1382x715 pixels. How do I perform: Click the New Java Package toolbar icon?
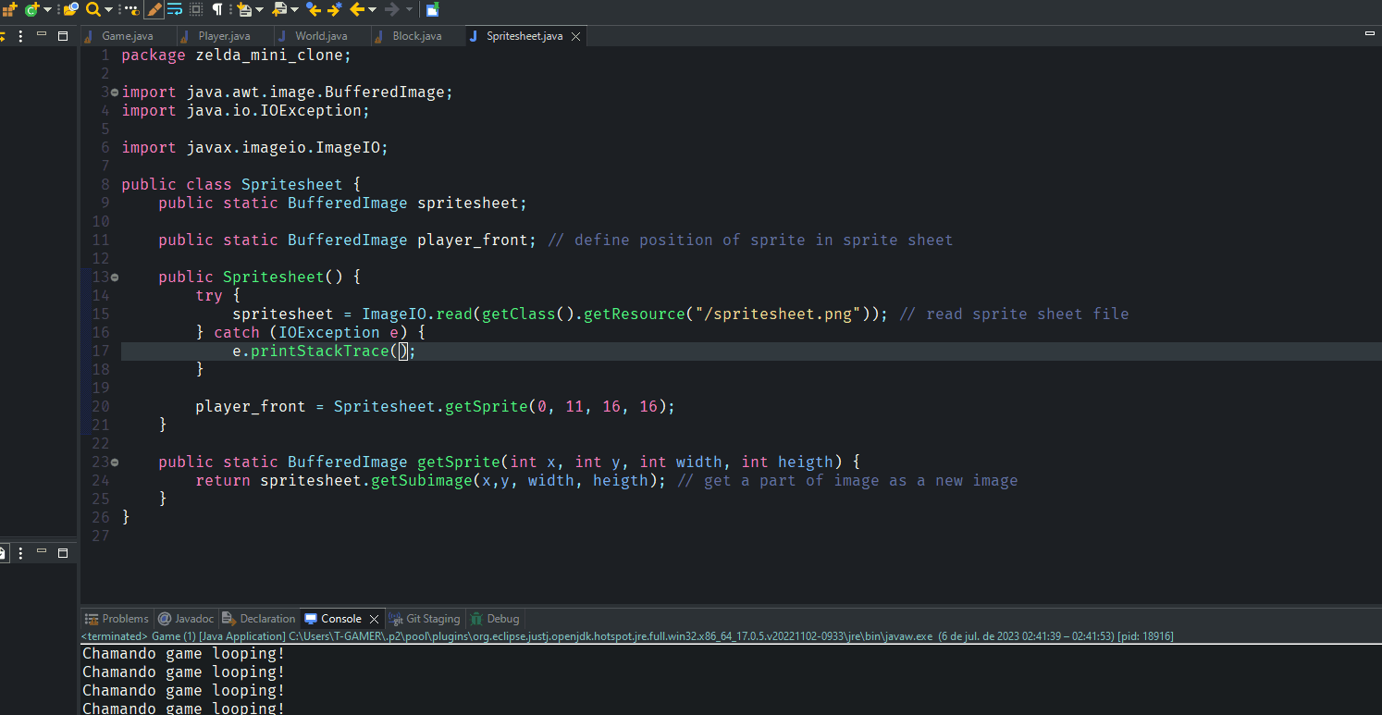[9, 9]
